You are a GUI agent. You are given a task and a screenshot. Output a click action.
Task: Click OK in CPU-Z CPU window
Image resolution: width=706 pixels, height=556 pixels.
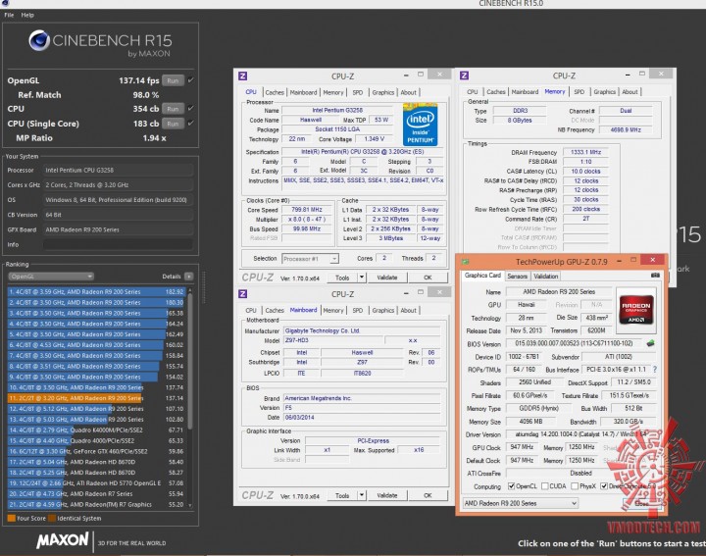tap(428, 278)
